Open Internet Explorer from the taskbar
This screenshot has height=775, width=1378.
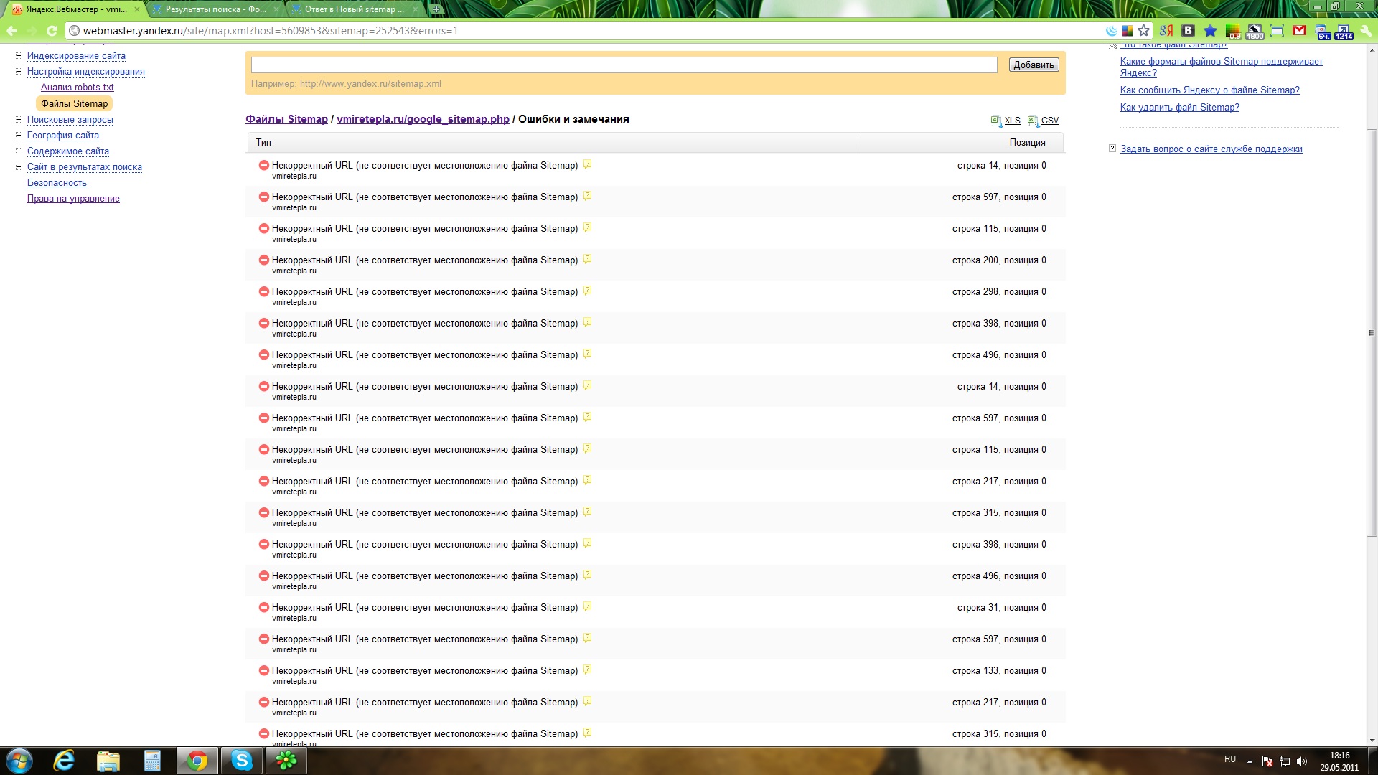[x=64, y=761]
